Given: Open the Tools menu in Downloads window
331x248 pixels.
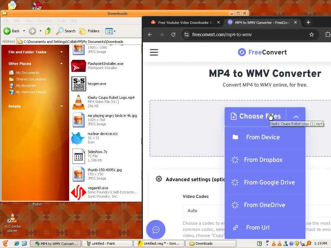Looking at the screenshot, I should [61, 20].
